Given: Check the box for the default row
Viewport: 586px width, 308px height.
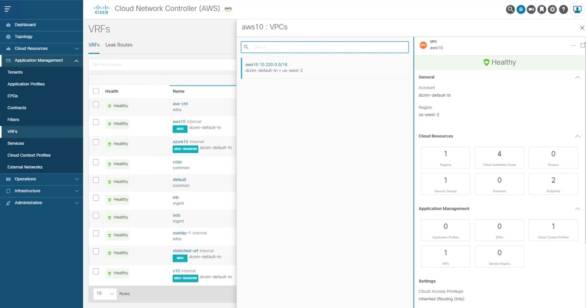Looking at the screenshot, I should 96,180.
